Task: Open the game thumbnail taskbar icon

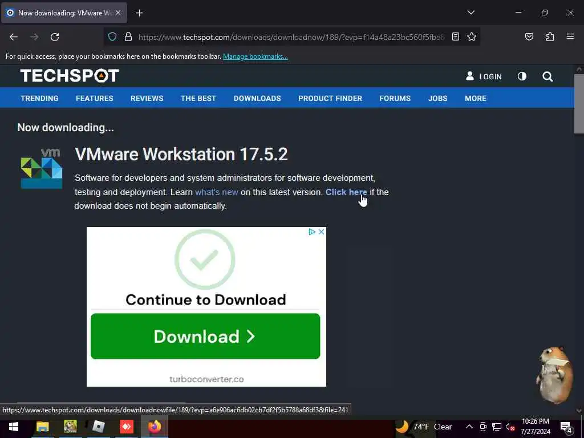Action: pyautogui.click(x=70, y=427)
